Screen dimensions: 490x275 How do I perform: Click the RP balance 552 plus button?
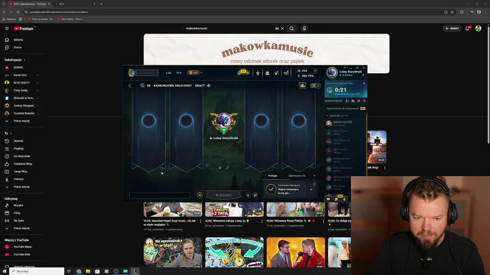pos(315,71)
